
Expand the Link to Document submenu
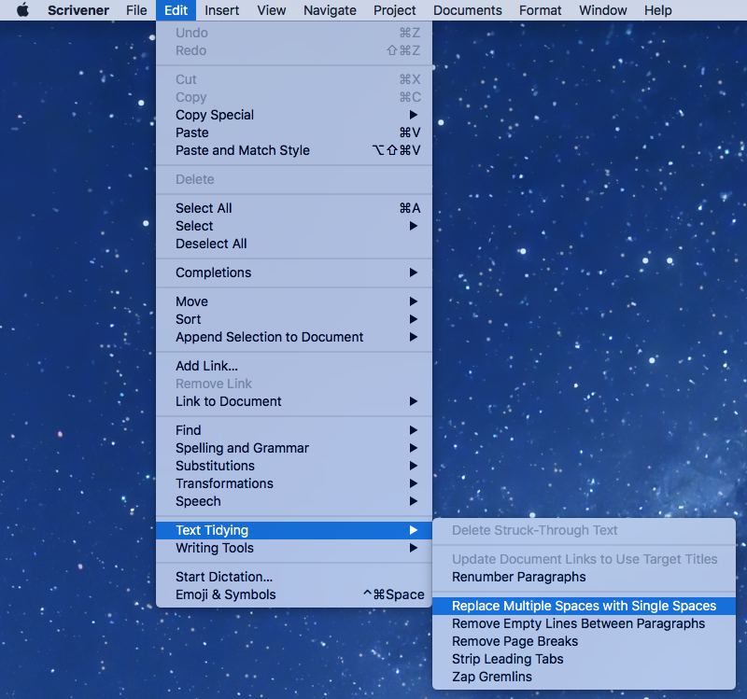pyautogui.click(x=294, y=401)
